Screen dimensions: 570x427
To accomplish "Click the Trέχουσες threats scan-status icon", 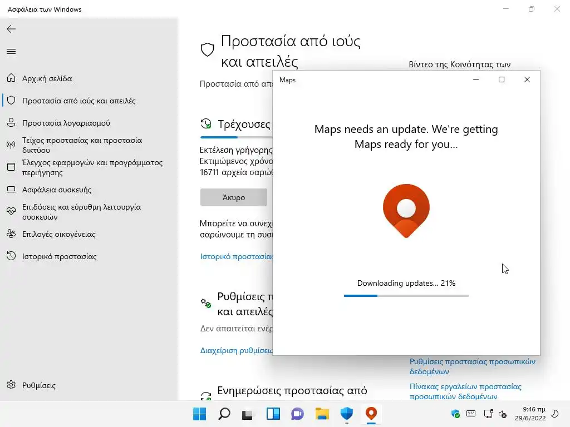I will tap(206, 124).
